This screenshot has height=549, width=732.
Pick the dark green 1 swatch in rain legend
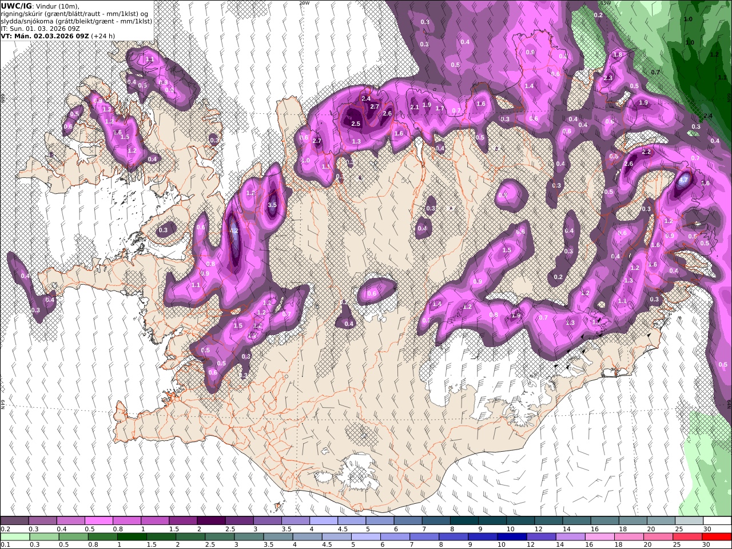pyautogui.click(x=132, y=536)
